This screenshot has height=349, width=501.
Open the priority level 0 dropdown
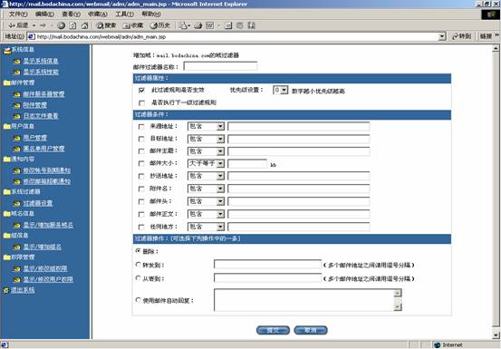click(281, 90)
